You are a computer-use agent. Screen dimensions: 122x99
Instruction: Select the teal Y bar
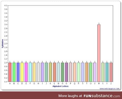(107, 72)
